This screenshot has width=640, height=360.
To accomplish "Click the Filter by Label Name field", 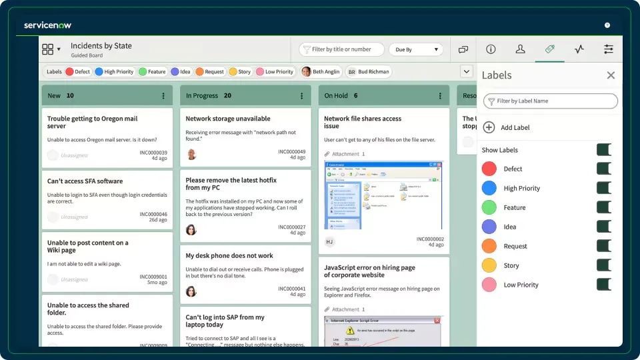I will pos(550,101).
